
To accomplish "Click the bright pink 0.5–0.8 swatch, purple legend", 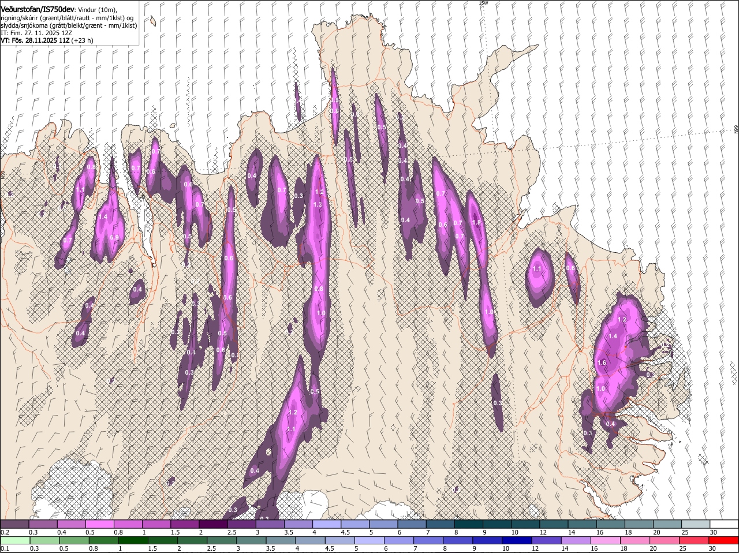I will point(100,524).
